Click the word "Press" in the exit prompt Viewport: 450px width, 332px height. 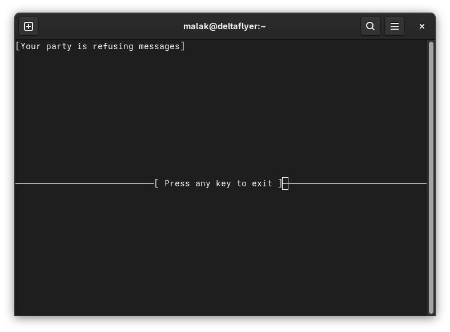[x=177, y=183]
